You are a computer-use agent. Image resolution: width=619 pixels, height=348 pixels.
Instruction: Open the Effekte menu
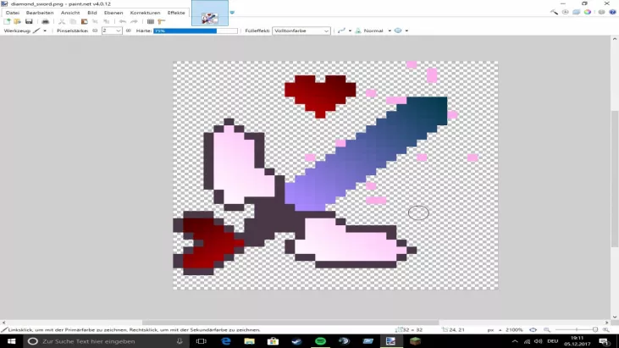coord(176,13)
